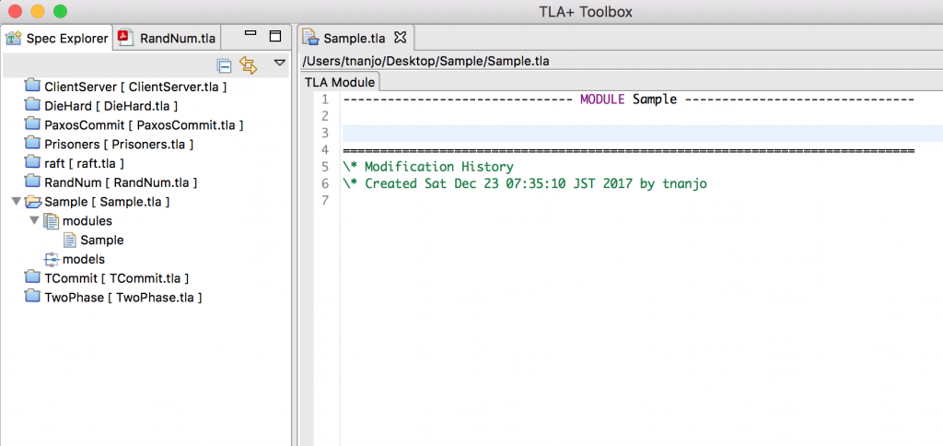Click the TwoPhase spec folder icon
The width and height of the screenshot is (943, 446).
point(32,298)
